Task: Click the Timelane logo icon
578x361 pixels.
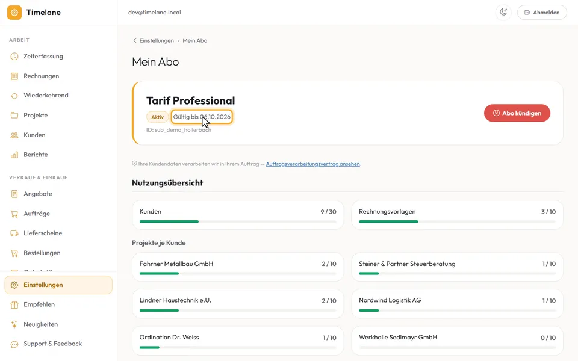Action: coord(14,13)
